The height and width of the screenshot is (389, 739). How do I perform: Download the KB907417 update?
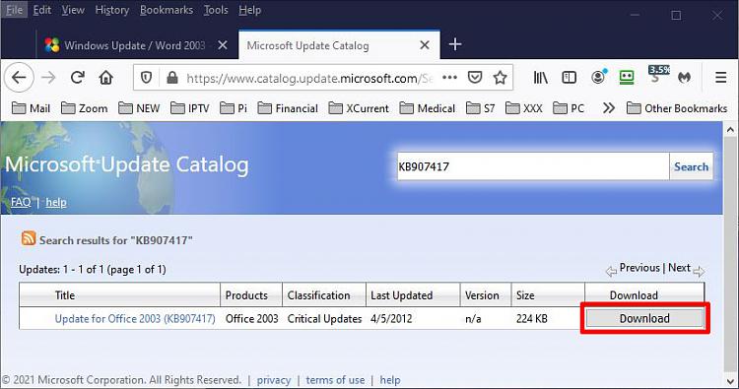pyautogui.click(x=644, y=318)
